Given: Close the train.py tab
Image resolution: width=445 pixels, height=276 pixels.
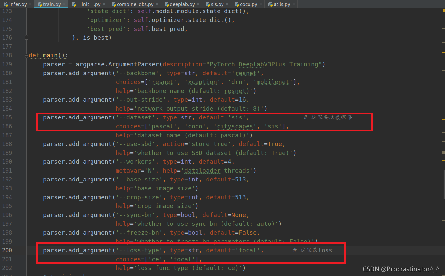Looking at the screenshot, I should tap(64, 4).
